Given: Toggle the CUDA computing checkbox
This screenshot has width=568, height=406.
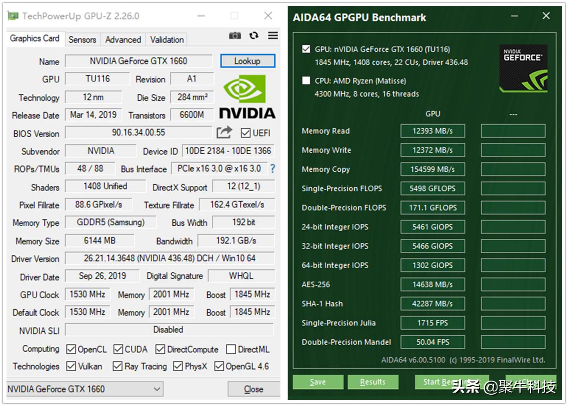Looking at the screenshot, I should [118, 349].
